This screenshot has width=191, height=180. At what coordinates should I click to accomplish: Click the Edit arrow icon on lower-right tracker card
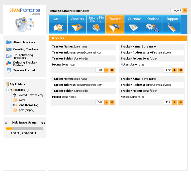[175, 102]
